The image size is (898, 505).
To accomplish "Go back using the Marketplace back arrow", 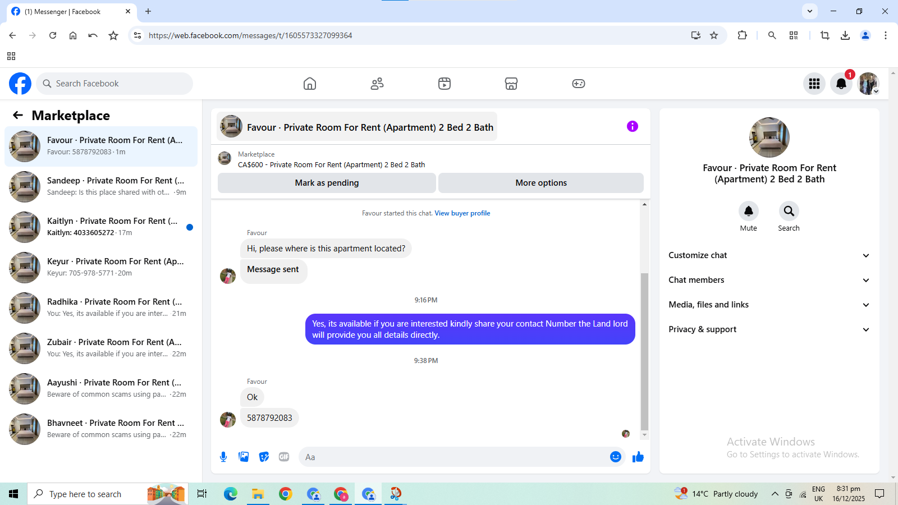I will (x=18, y=115).
